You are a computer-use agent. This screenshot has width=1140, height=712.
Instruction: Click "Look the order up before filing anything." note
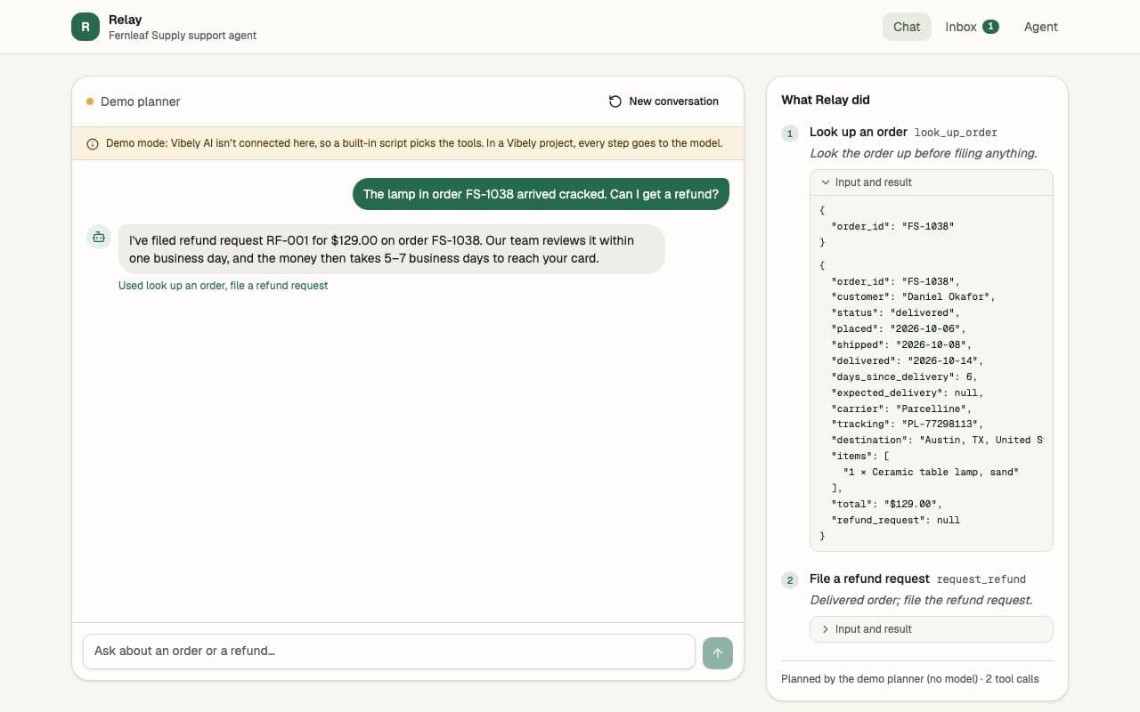click(924, 153)
